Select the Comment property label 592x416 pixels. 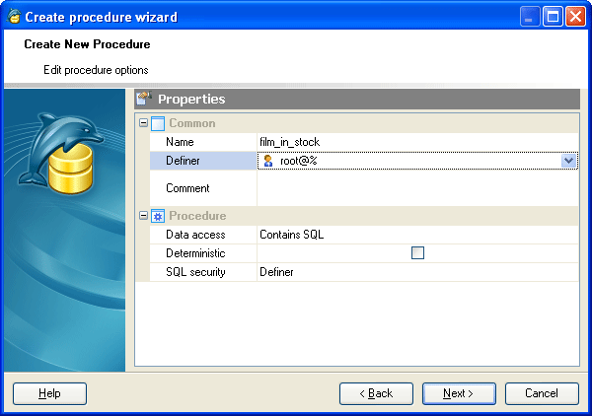187,188
